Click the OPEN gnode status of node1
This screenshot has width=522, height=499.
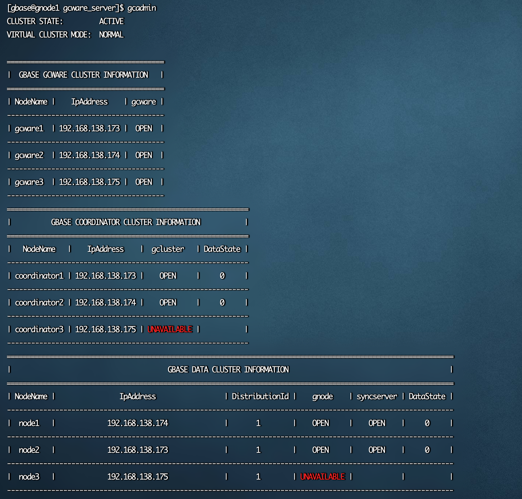click(321, 423)
